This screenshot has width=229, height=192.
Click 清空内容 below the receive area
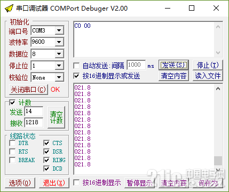pos(173,183)
